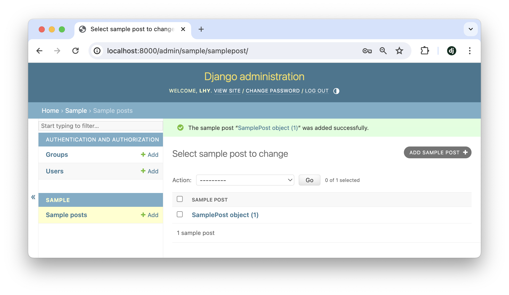The image size is (509, 295).
Task: Collapse the sidebar navigation with the double chevron
Action: (33, 197)
